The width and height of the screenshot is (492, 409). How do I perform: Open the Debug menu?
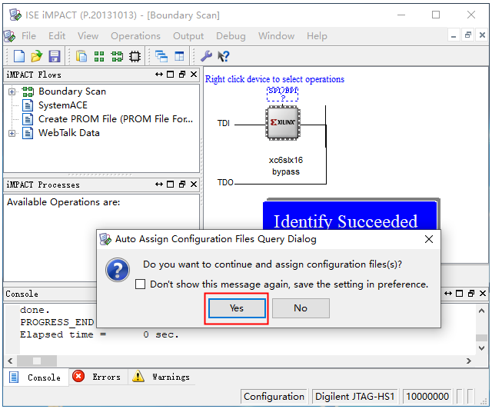point(231,36)
